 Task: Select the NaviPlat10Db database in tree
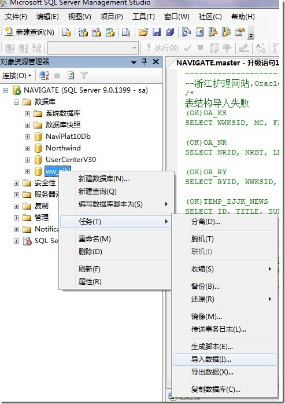coord(68,137)
